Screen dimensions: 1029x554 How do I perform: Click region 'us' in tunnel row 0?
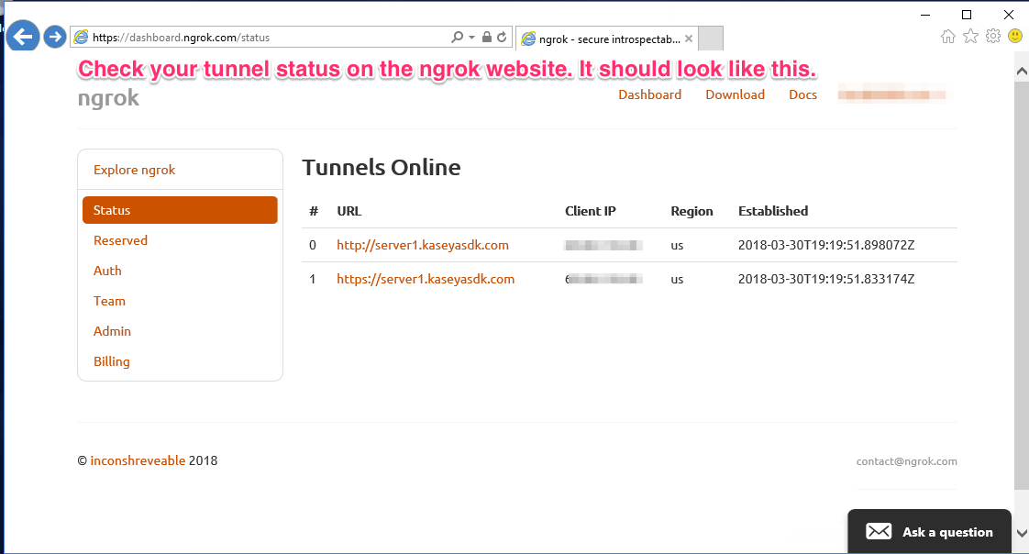(x=677, y=246)
